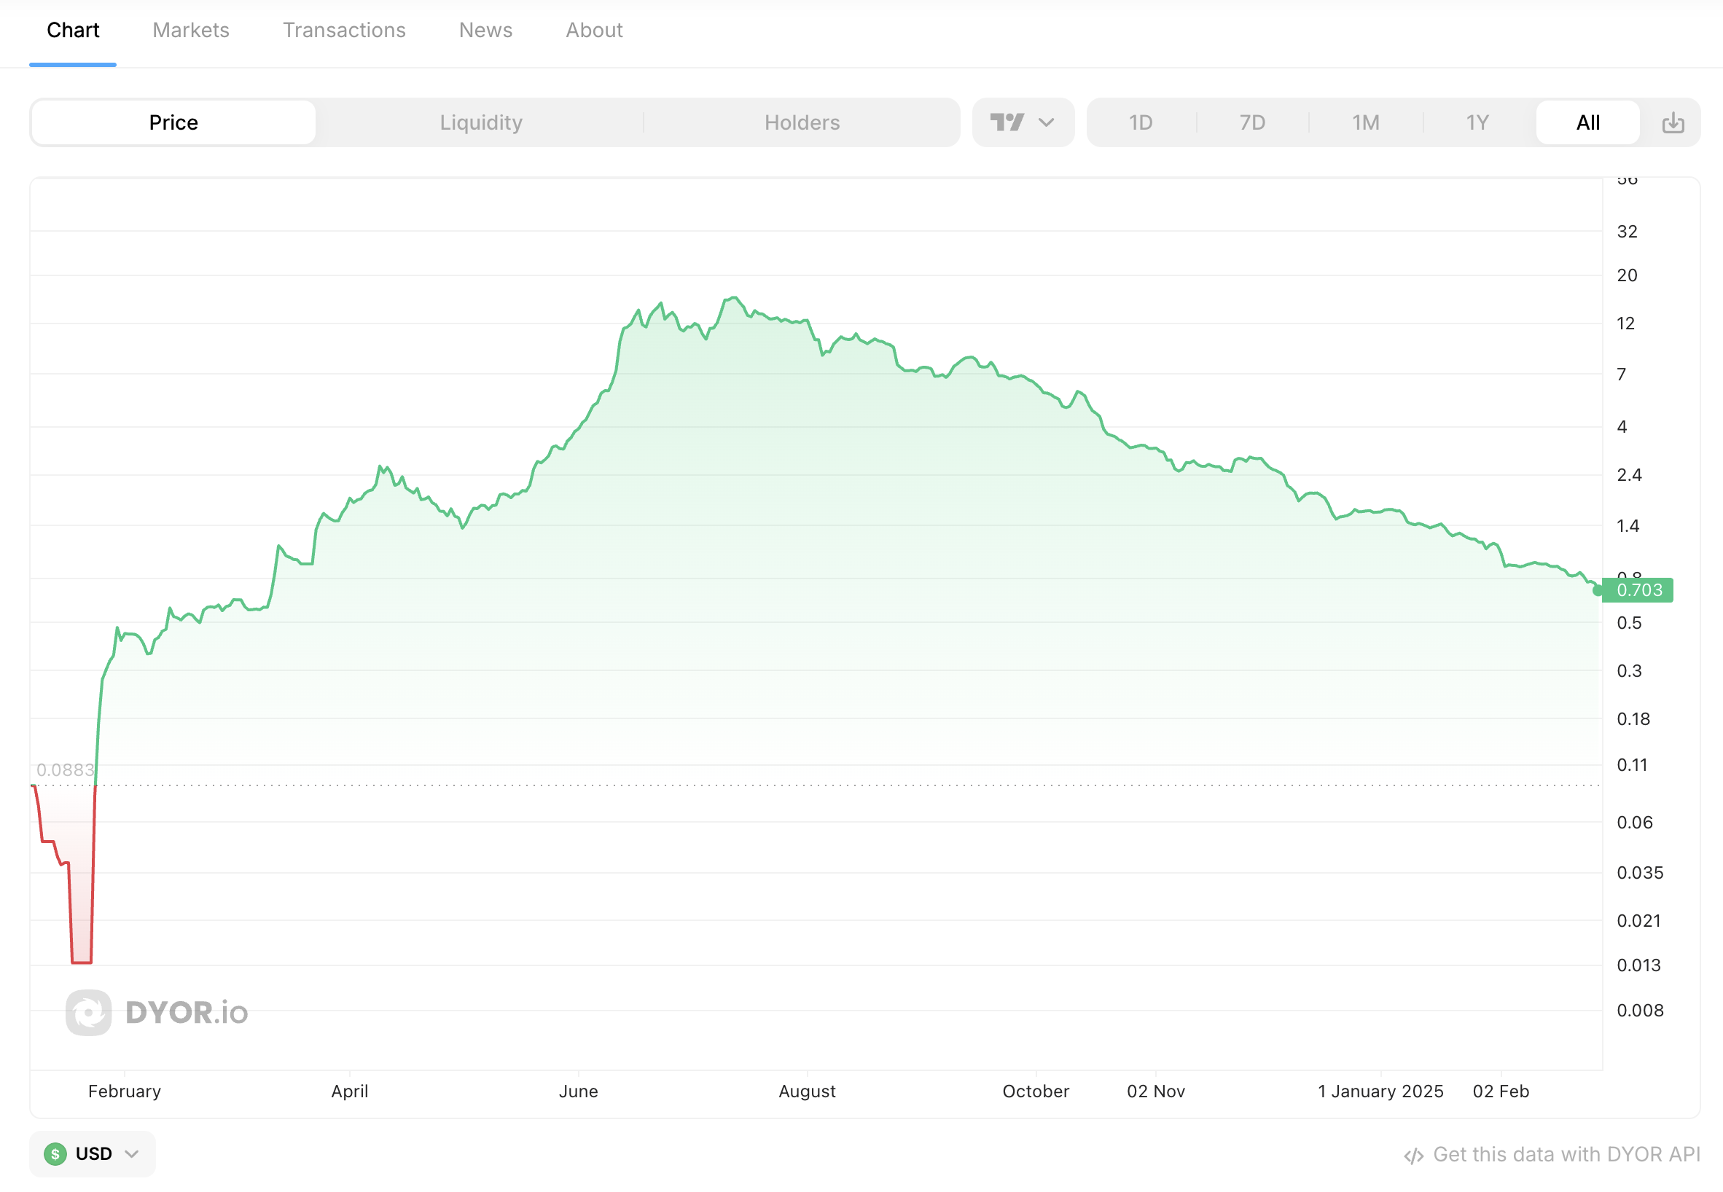This screenshot has width=1723, height=1192.
Task: Switch chart to Liquidity
Action: 480,122
